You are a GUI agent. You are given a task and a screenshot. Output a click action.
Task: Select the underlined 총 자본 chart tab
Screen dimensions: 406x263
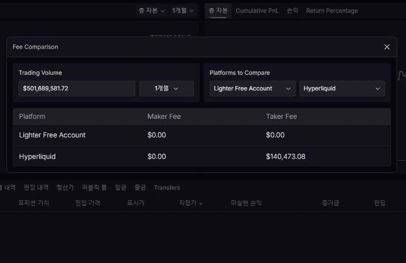218,11
